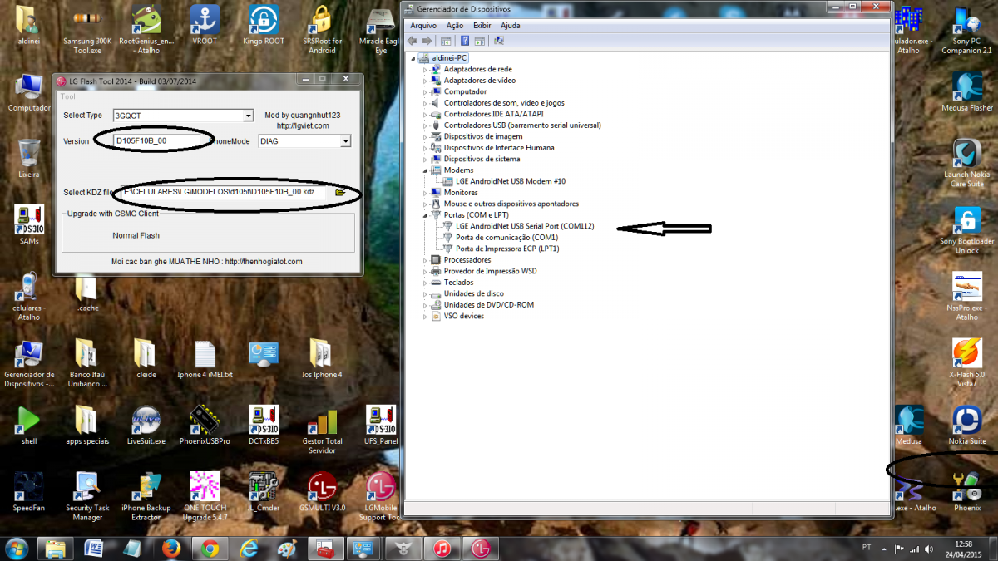
Task: Collapse the aldinei-PC root node
Action: click(413, 58)
